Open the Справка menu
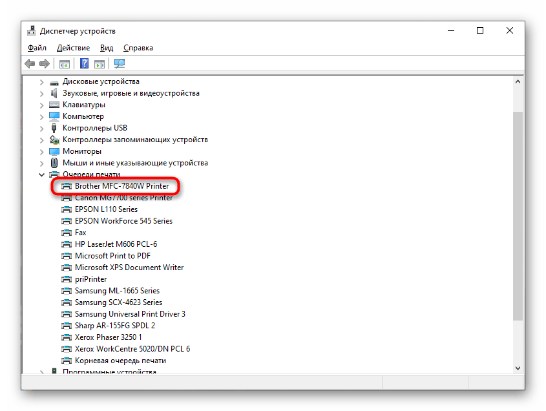 pyautogui.click(x=138, y=48)
